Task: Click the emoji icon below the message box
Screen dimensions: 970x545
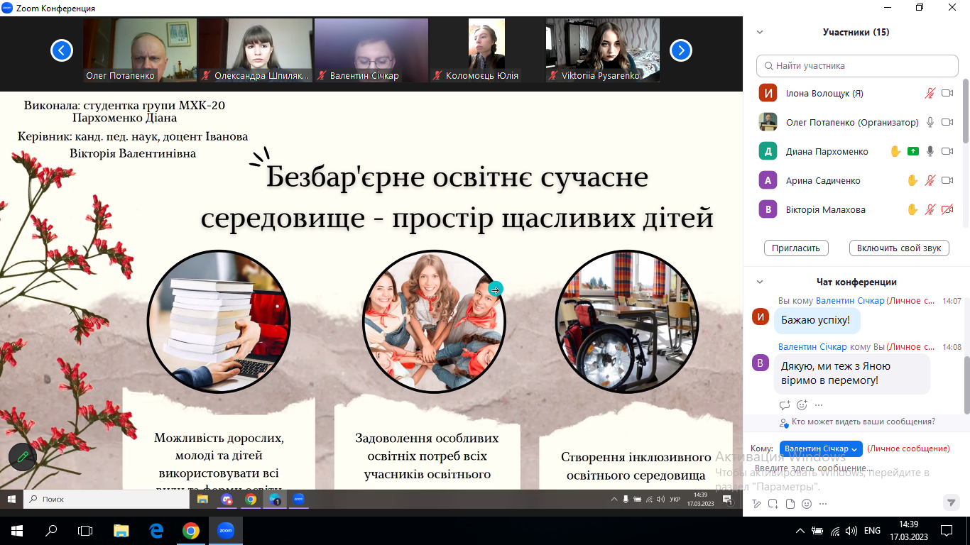Action: point(807,504)
